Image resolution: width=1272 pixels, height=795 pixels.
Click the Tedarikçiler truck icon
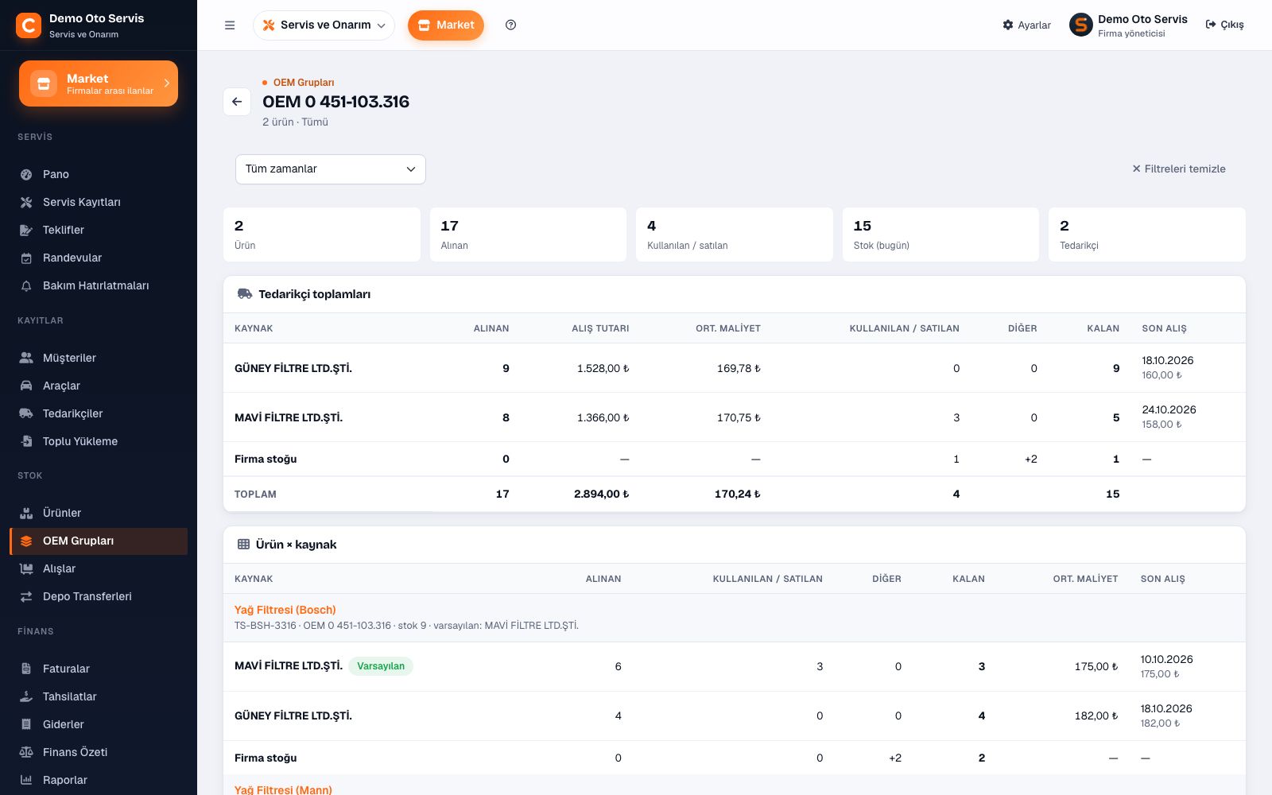26,413
